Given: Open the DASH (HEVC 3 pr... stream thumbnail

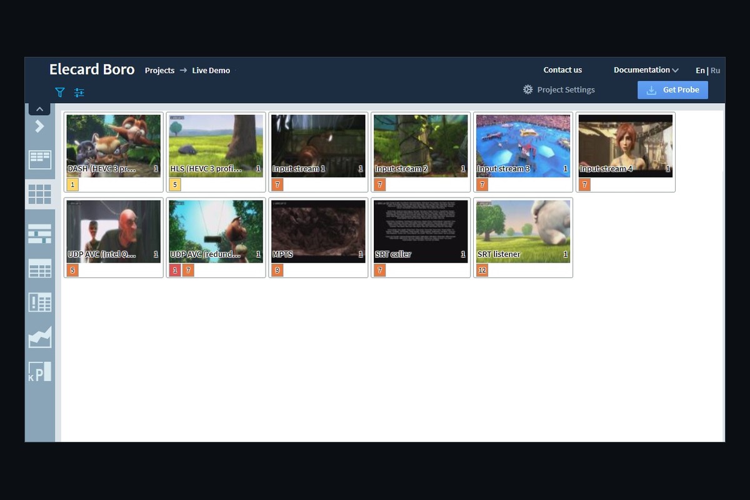Looking at the screenshot, I should click(x=114, y=146).
